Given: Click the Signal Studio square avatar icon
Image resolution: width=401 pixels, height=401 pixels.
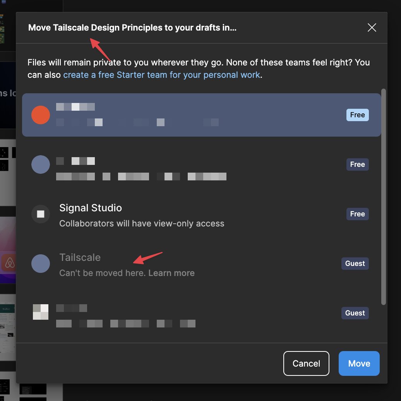Looking at the screenshot, I should (x=41, y=214).
